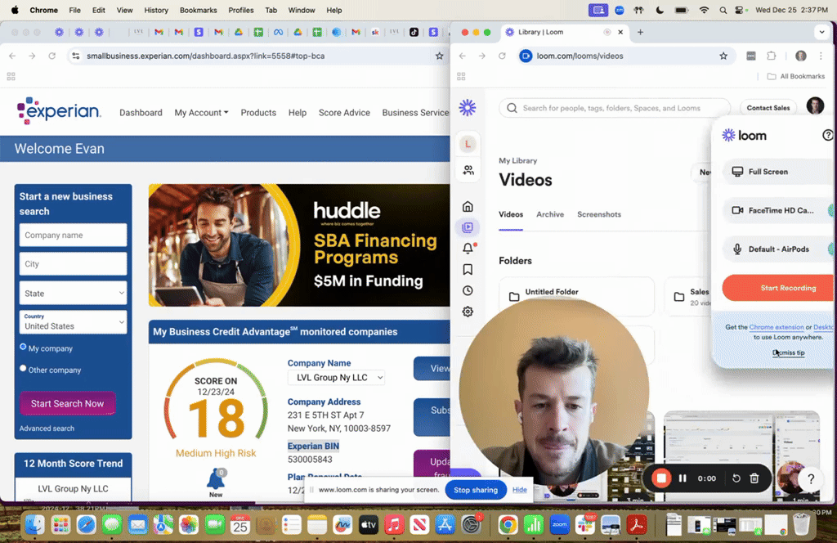Open the clock history icon in Loom sidebar

(468, 290)
